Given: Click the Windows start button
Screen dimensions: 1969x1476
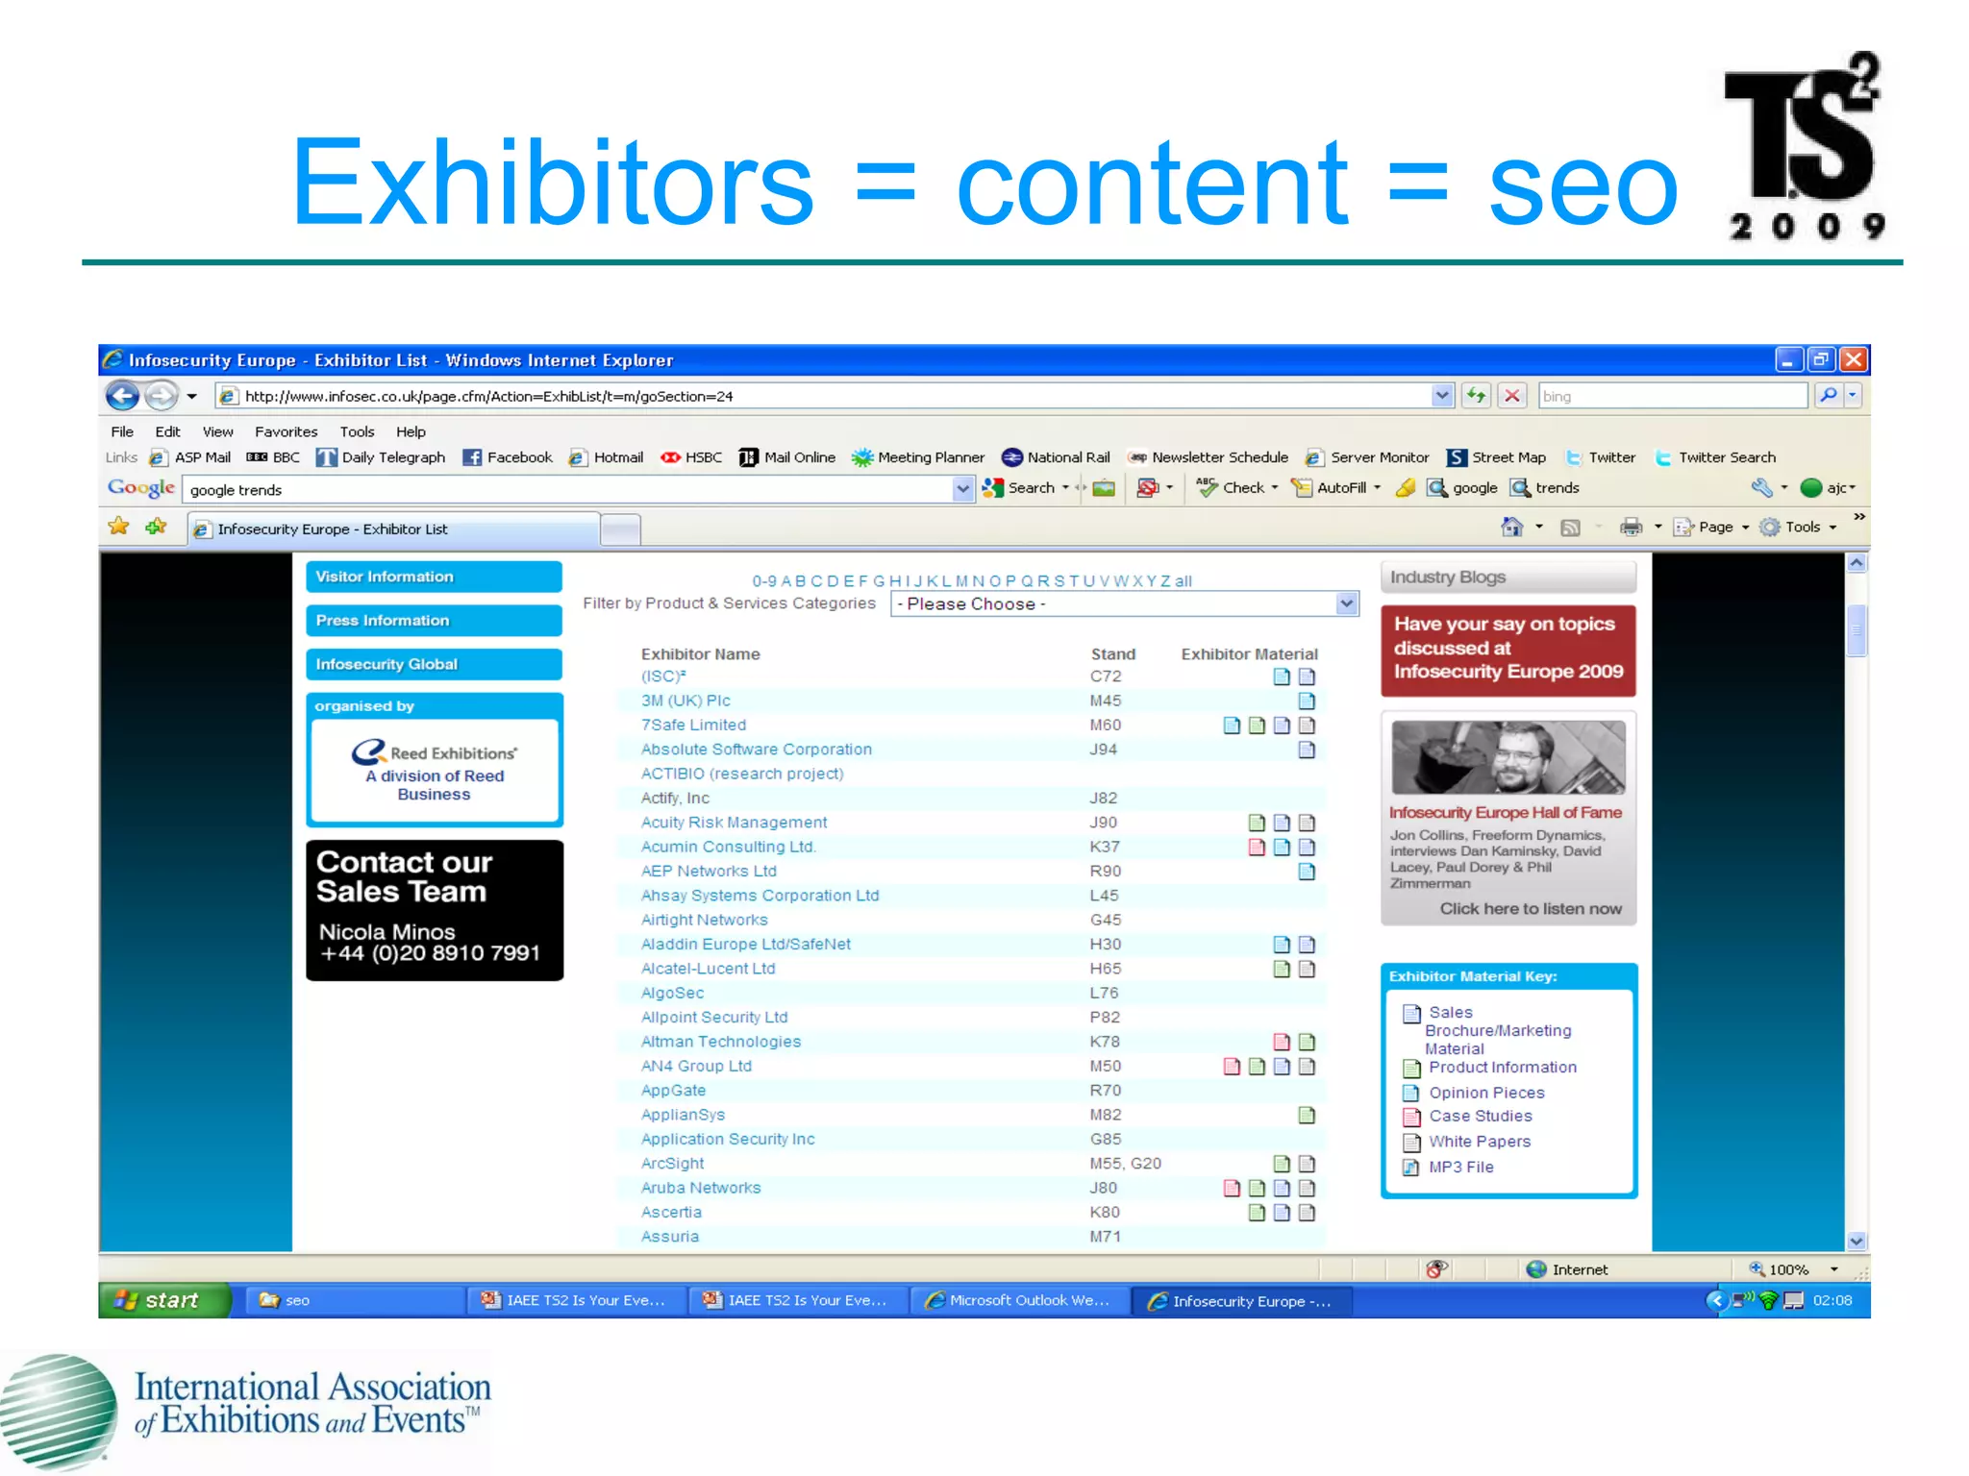Looking at the screenshot, I should tap(164, 1300).
